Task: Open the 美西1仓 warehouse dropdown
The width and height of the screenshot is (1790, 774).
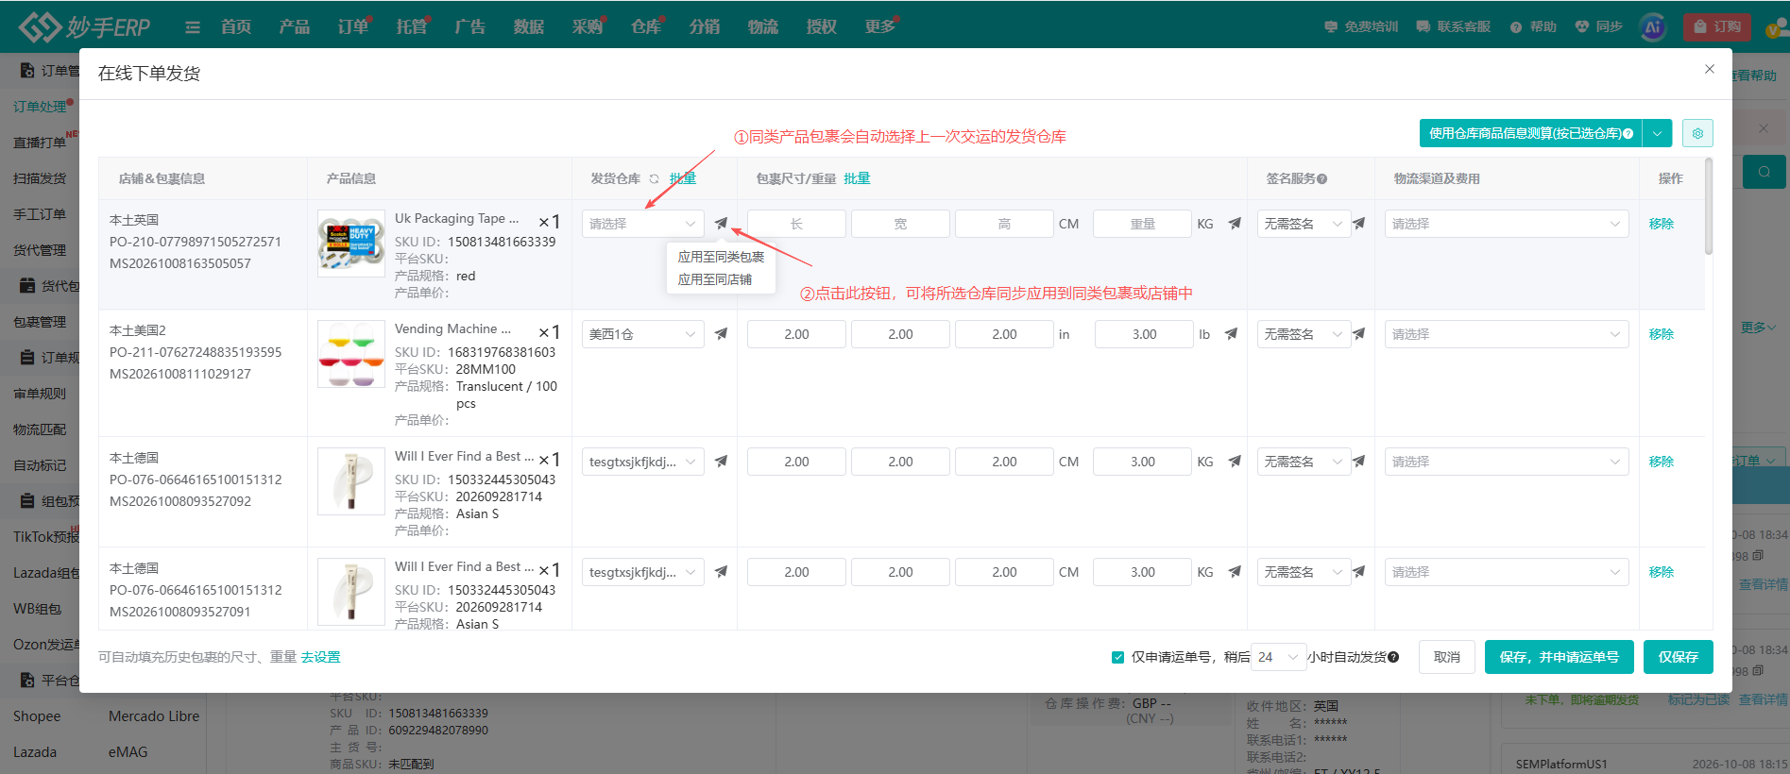Action: (x=642, y=334)
